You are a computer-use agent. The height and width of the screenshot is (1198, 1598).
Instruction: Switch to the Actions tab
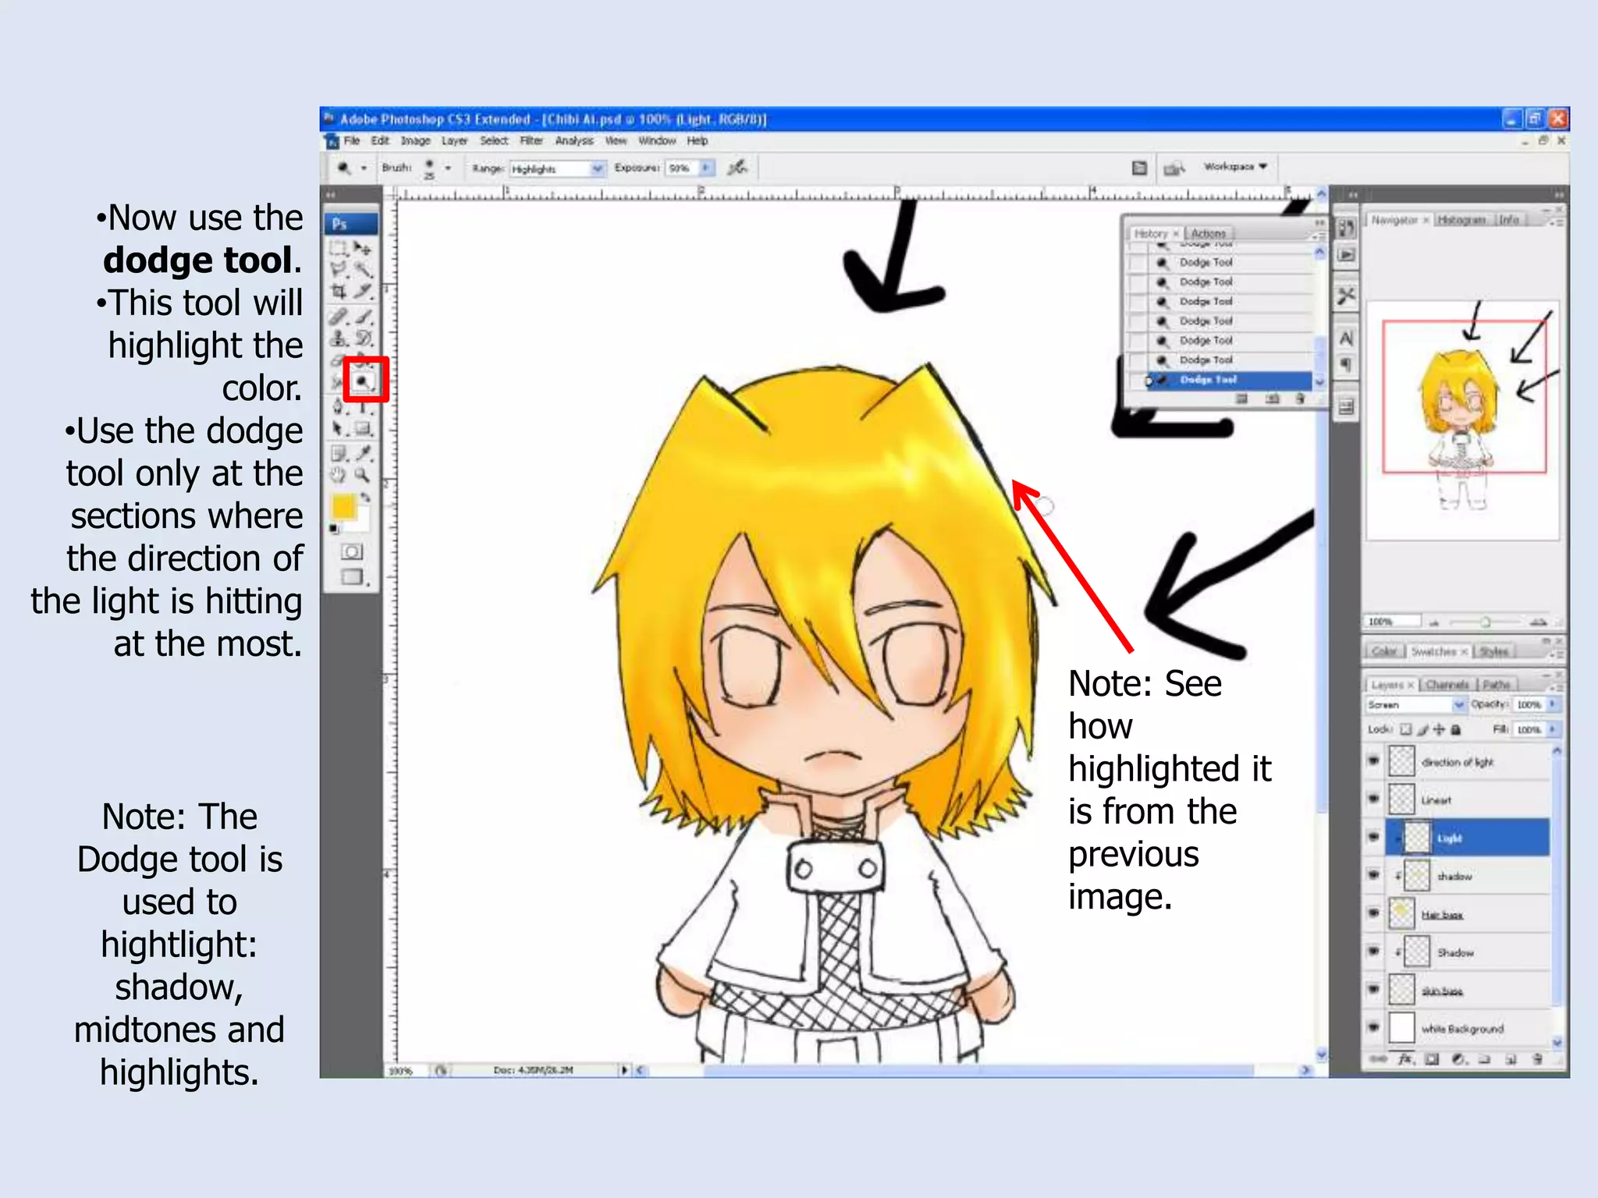click(x=1208, y=233)
